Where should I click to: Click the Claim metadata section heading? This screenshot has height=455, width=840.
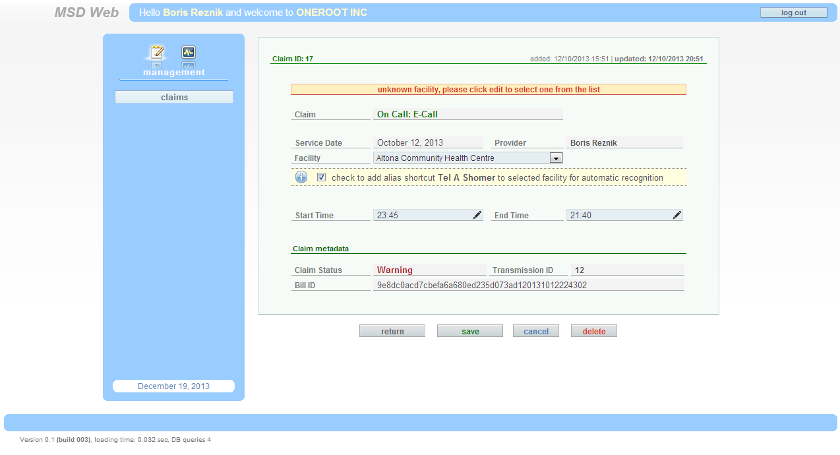pyautogui.click(x=320, y=249)
